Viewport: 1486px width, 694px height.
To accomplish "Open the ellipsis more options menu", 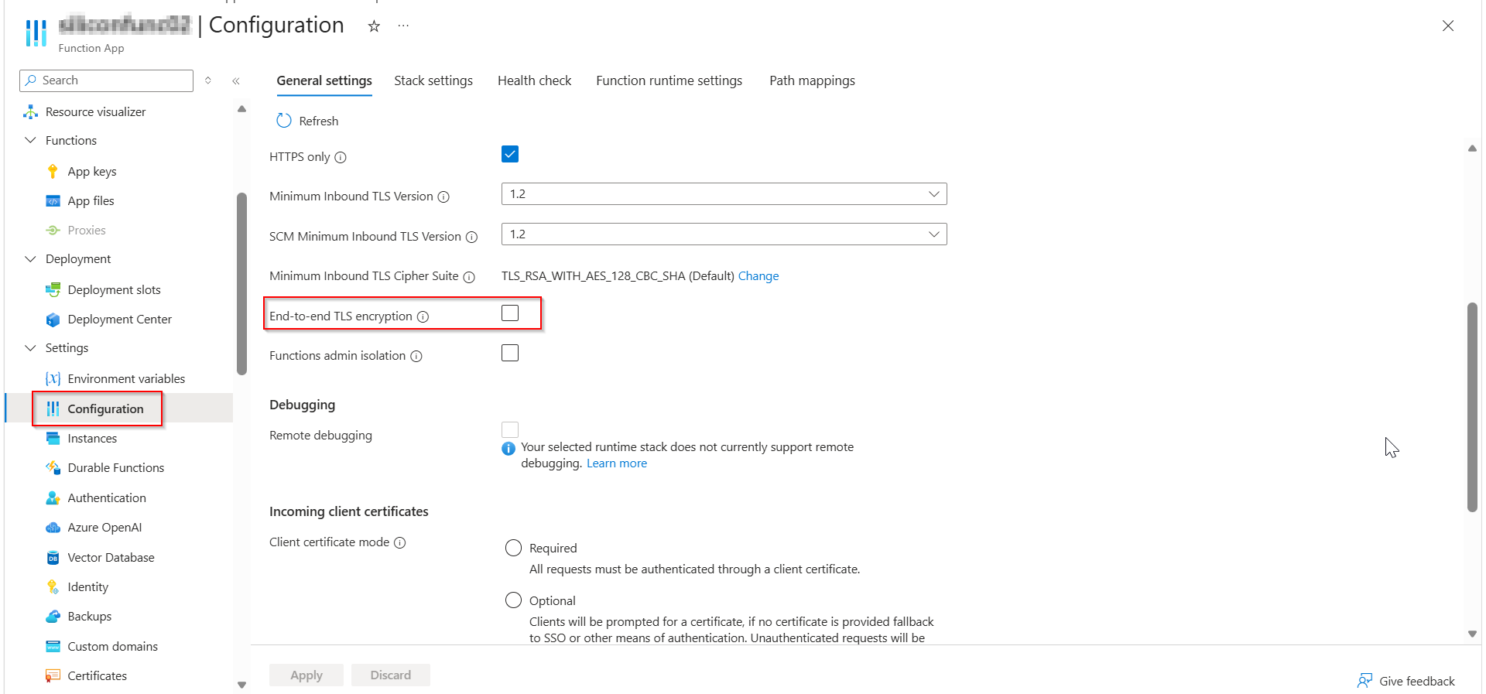I will click(x=403, y=26).
